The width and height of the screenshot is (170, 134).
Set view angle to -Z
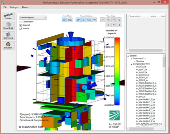[x=119, y=25]
